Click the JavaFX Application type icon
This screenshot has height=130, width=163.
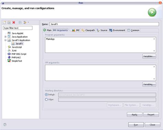pyautogui.click(x=9, y=40)
